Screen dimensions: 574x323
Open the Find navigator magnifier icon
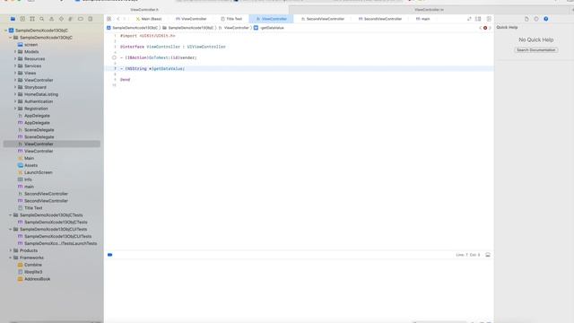click(x=42, y=19)
